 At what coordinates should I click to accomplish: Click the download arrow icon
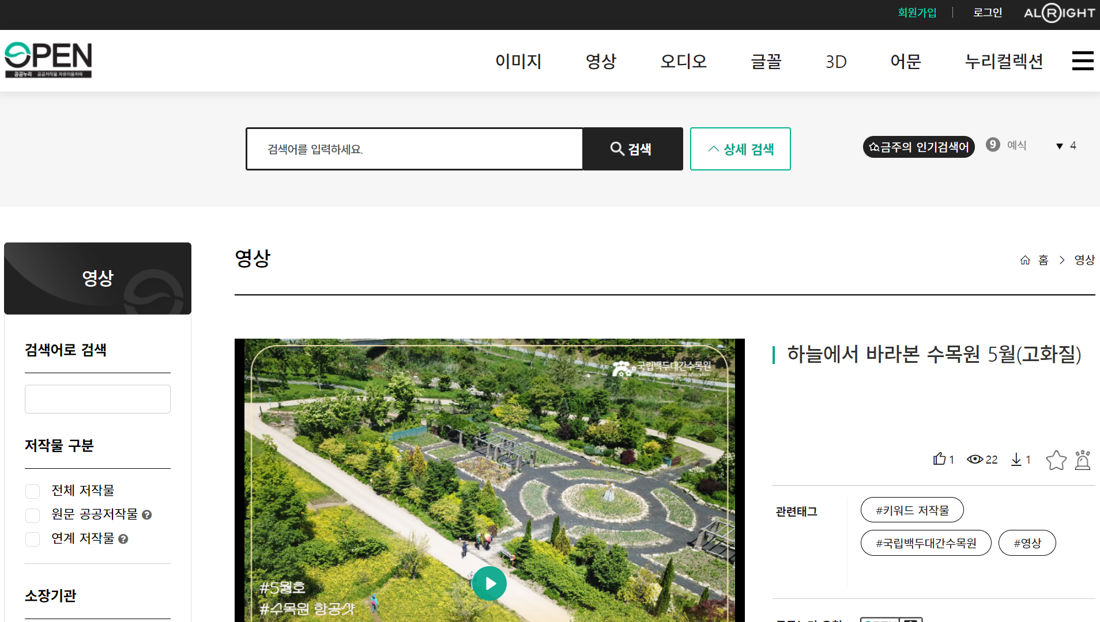[x=1016, y=459]
